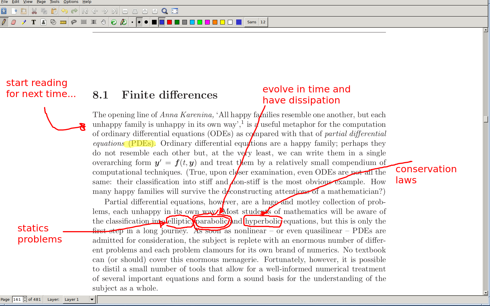Click the Select Rectangle tool
Screen dimensions: 490x306
84,22
